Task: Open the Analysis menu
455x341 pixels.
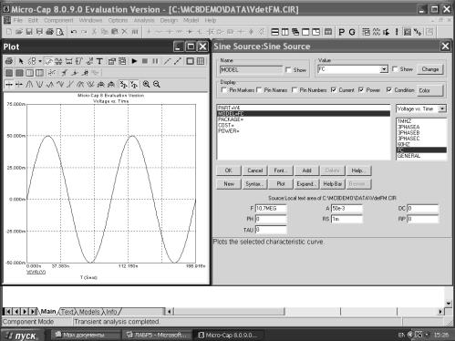Action: (x=144, y=20)
